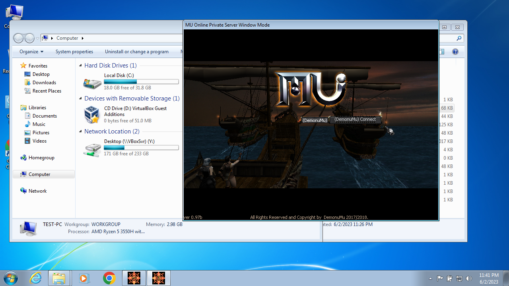Image resolution: width=509 pixels, height=286 pixels.
Task: Toggle the preview pane icon
Action: pos(442,52)
